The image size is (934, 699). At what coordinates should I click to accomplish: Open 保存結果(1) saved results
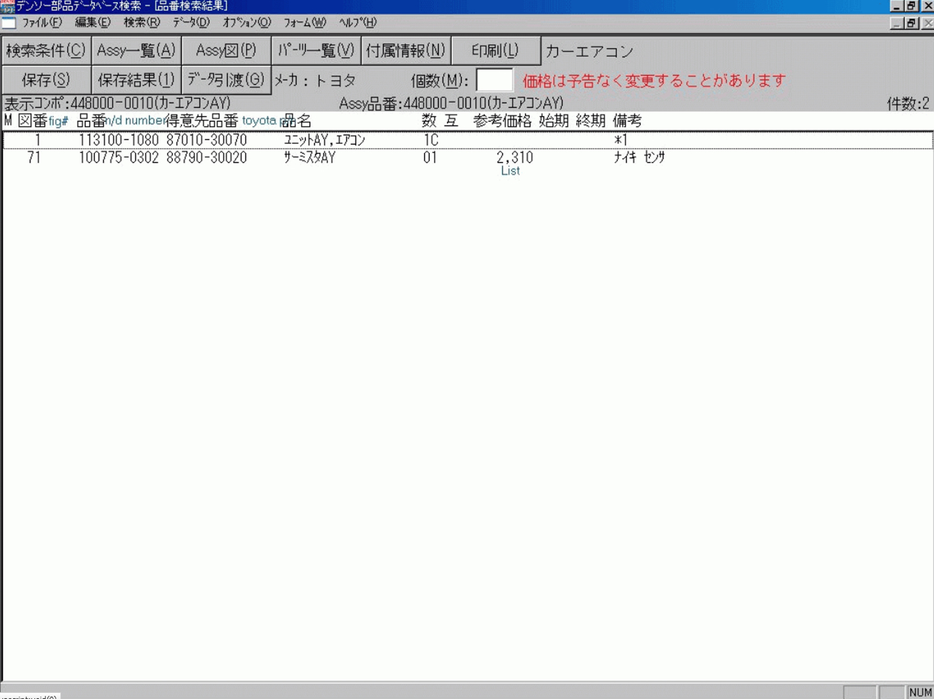(x=136, y=80)
